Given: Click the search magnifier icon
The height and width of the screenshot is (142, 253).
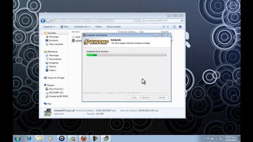Looking at the screenshot, I should point(182,21).
